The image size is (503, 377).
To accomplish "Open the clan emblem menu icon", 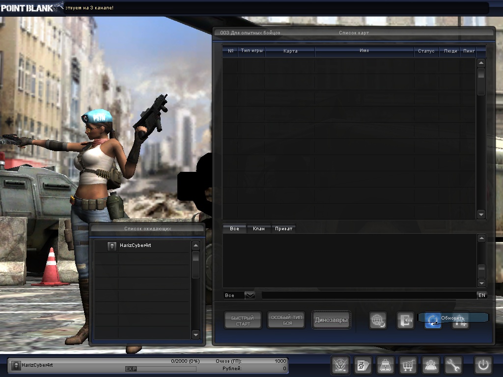I will pos(340,365).
